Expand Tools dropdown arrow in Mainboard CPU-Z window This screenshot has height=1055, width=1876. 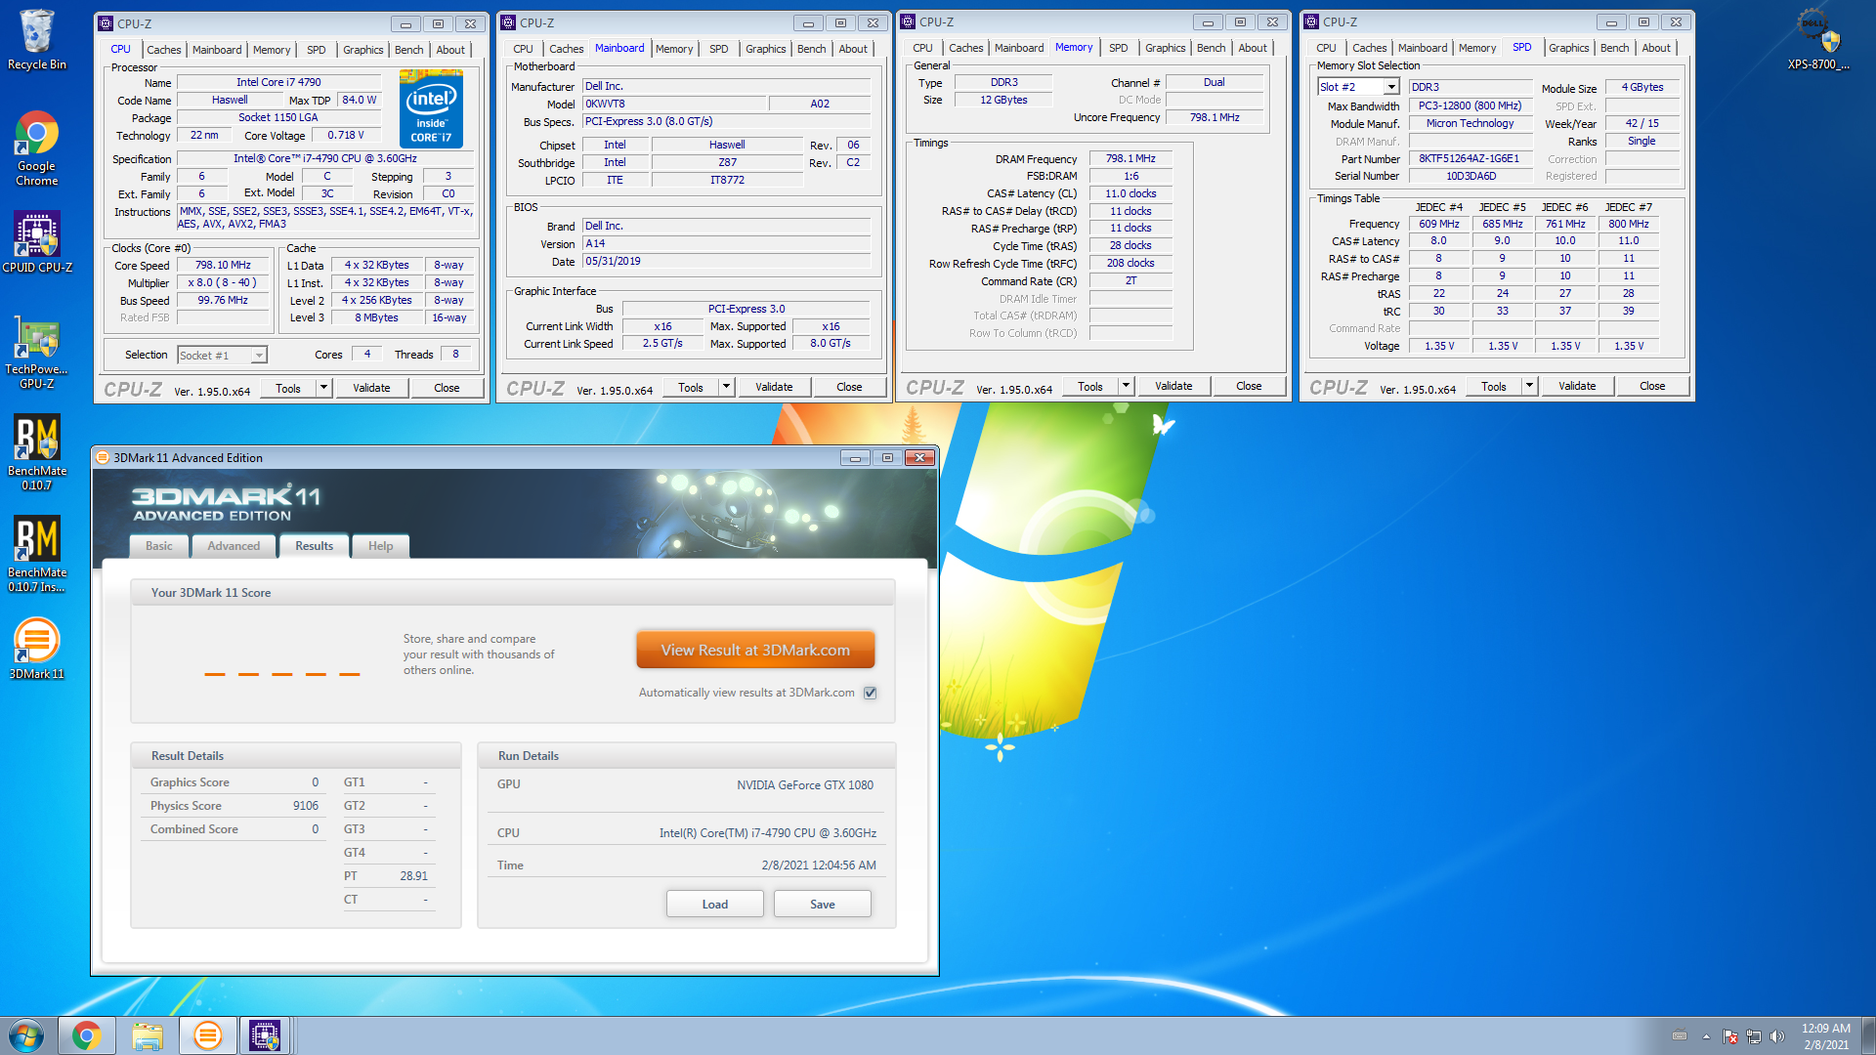pos(726,387)
